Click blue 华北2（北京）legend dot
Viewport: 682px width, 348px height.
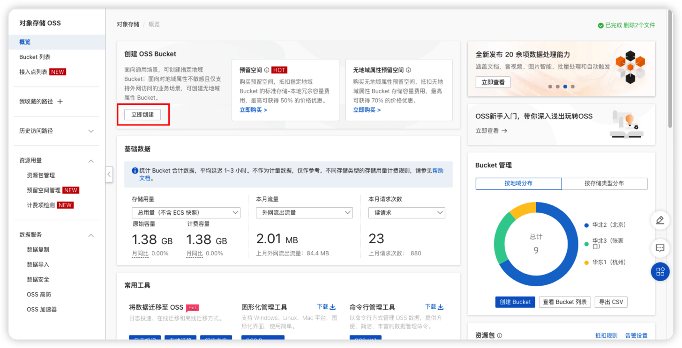point(586,225)
